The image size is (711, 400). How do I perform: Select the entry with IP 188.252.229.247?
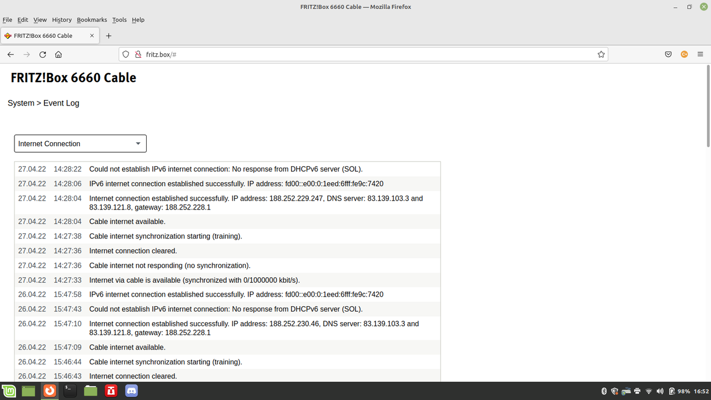(227, 203)
